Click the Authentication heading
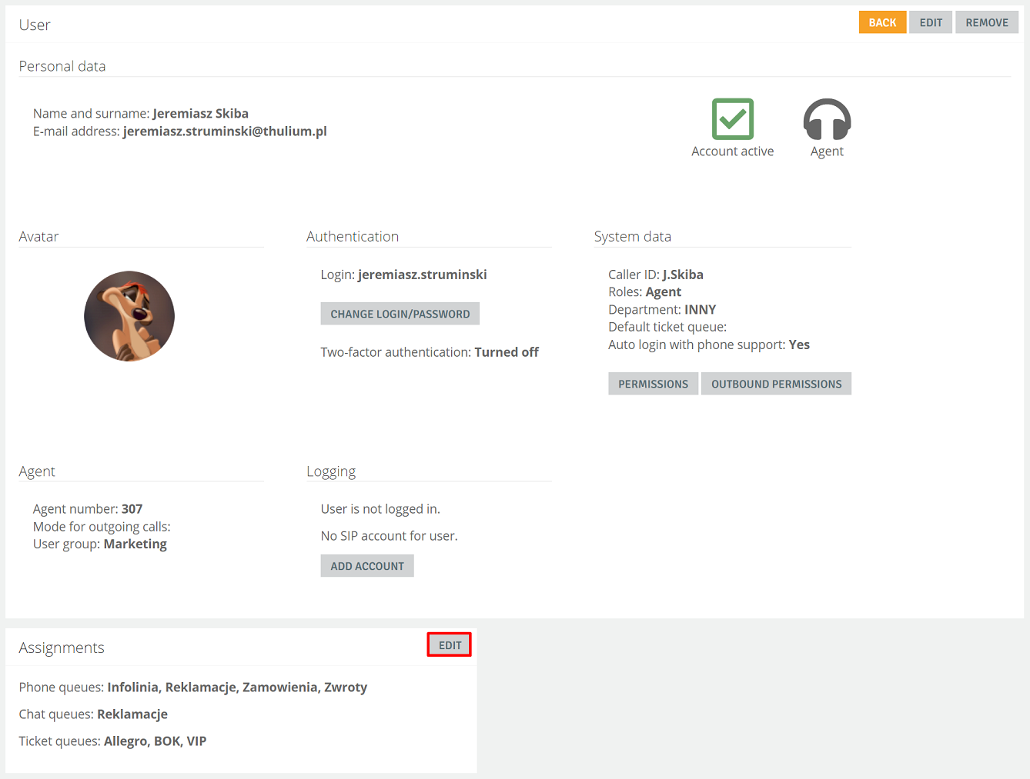This screenshot has height=779, width=1030. coord(353,236)
